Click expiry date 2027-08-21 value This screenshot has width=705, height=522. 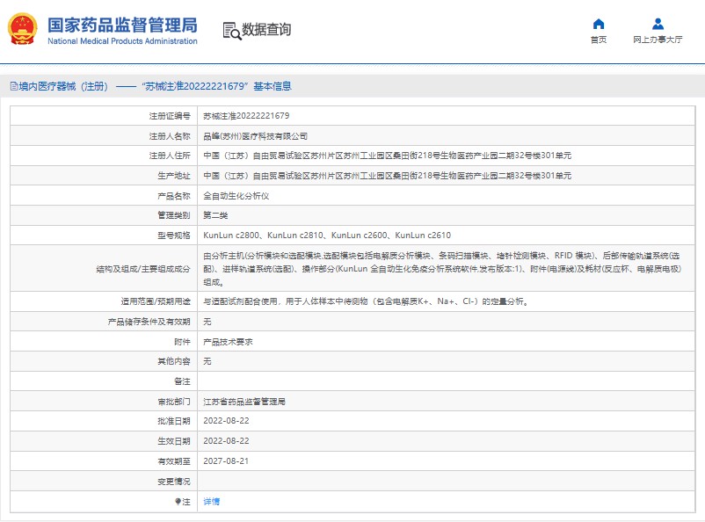[x=225, y=460]
